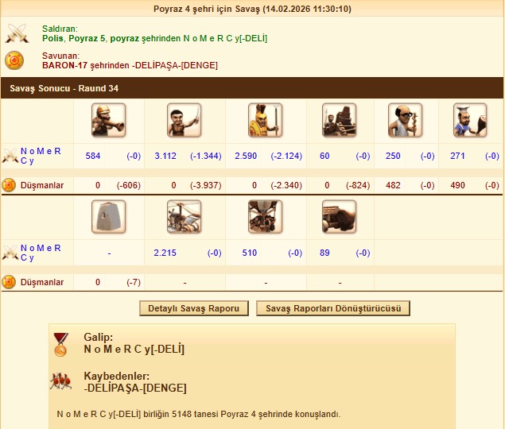Select the catapult unit icon

[x=339, y=121]
